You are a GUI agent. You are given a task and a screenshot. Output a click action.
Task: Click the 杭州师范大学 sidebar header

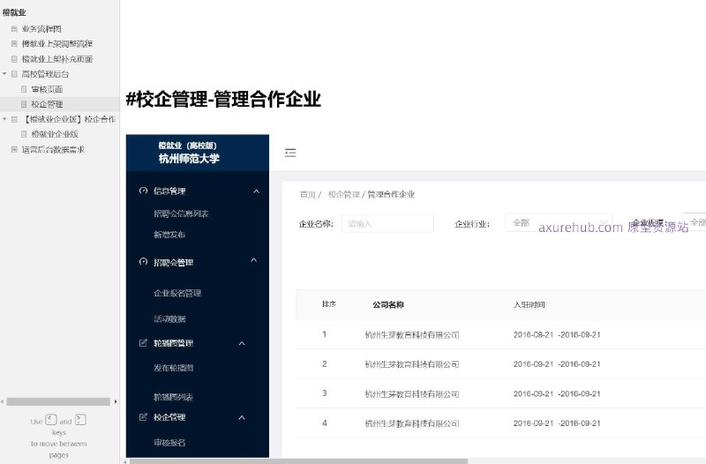[189, 159]
